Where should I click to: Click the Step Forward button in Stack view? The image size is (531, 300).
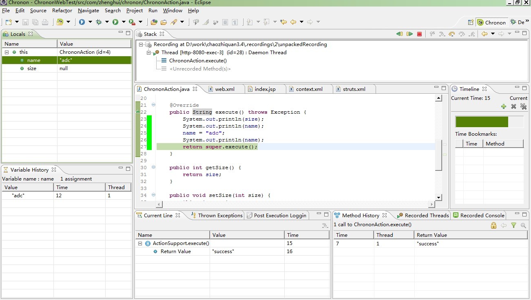click(x=409, y=34)
